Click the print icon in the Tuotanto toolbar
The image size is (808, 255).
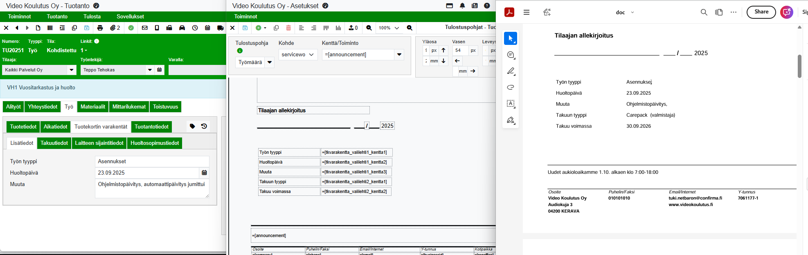100,28
